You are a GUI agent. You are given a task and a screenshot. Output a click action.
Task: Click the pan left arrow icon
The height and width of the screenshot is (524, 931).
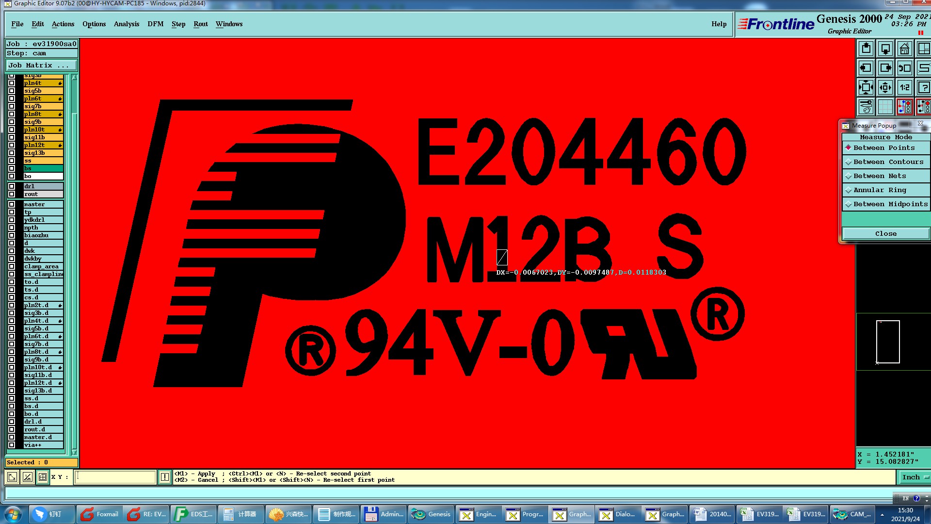pyautogui.click(x=866, y=68)
